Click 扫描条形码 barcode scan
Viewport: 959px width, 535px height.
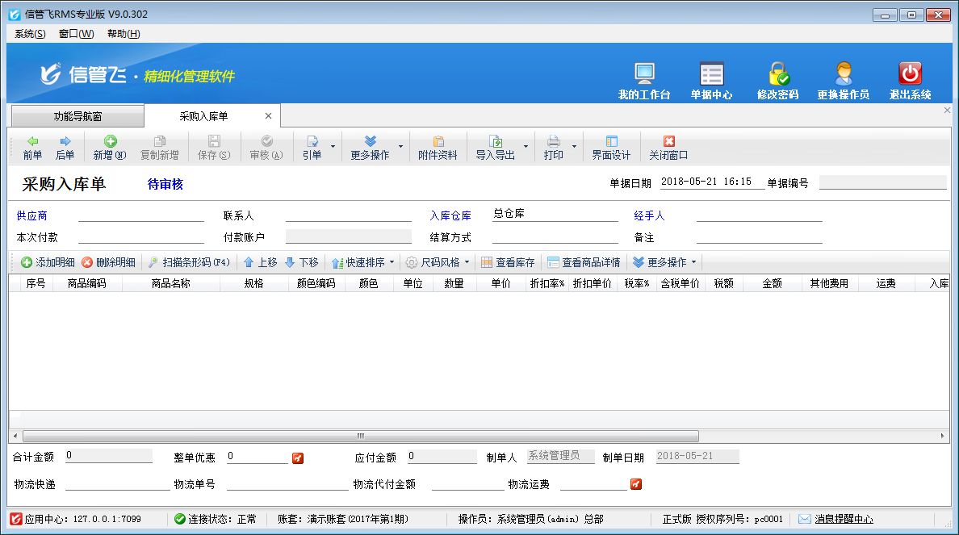(189, 262)
